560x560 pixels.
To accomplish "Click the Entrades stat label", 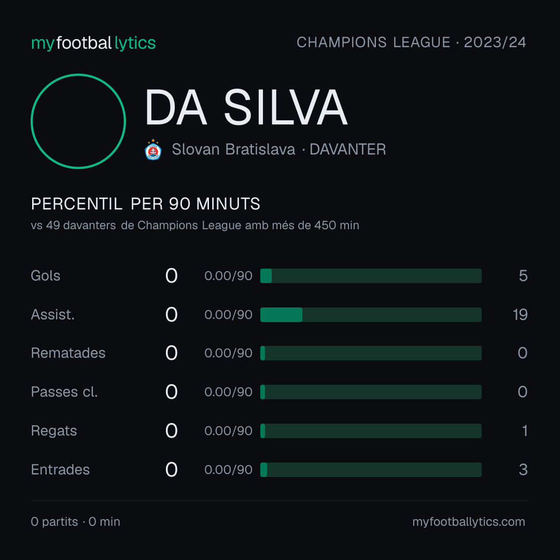I will coord(60,470).
